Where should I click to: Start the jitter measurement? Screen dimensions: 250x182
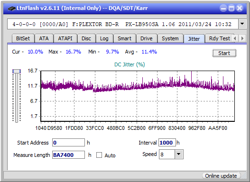224,53
